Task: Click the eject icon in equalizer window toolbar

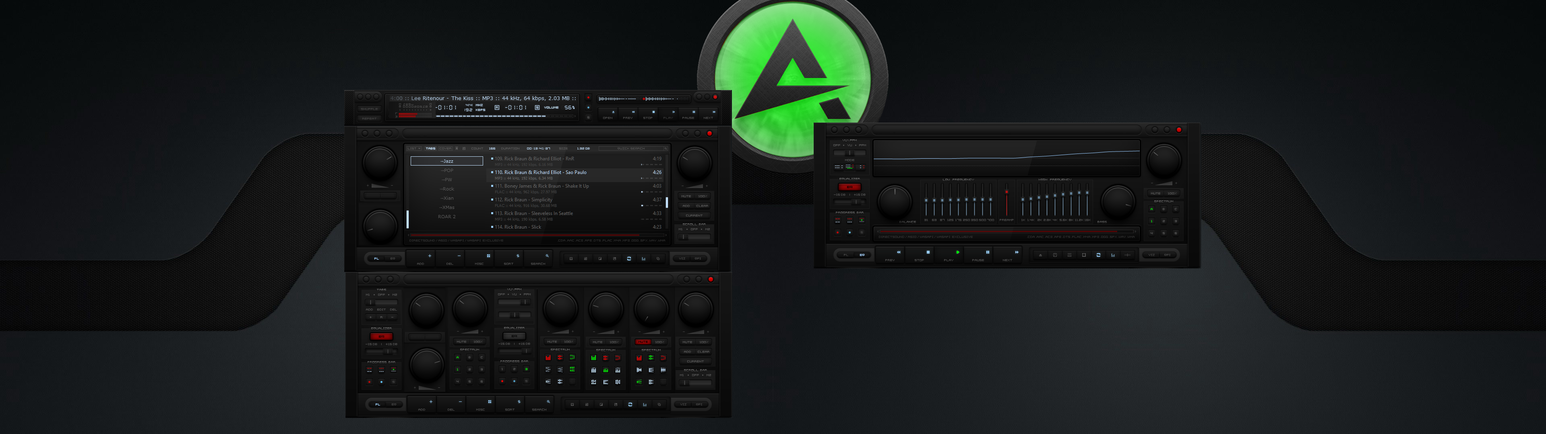Action: [1041, 255]
